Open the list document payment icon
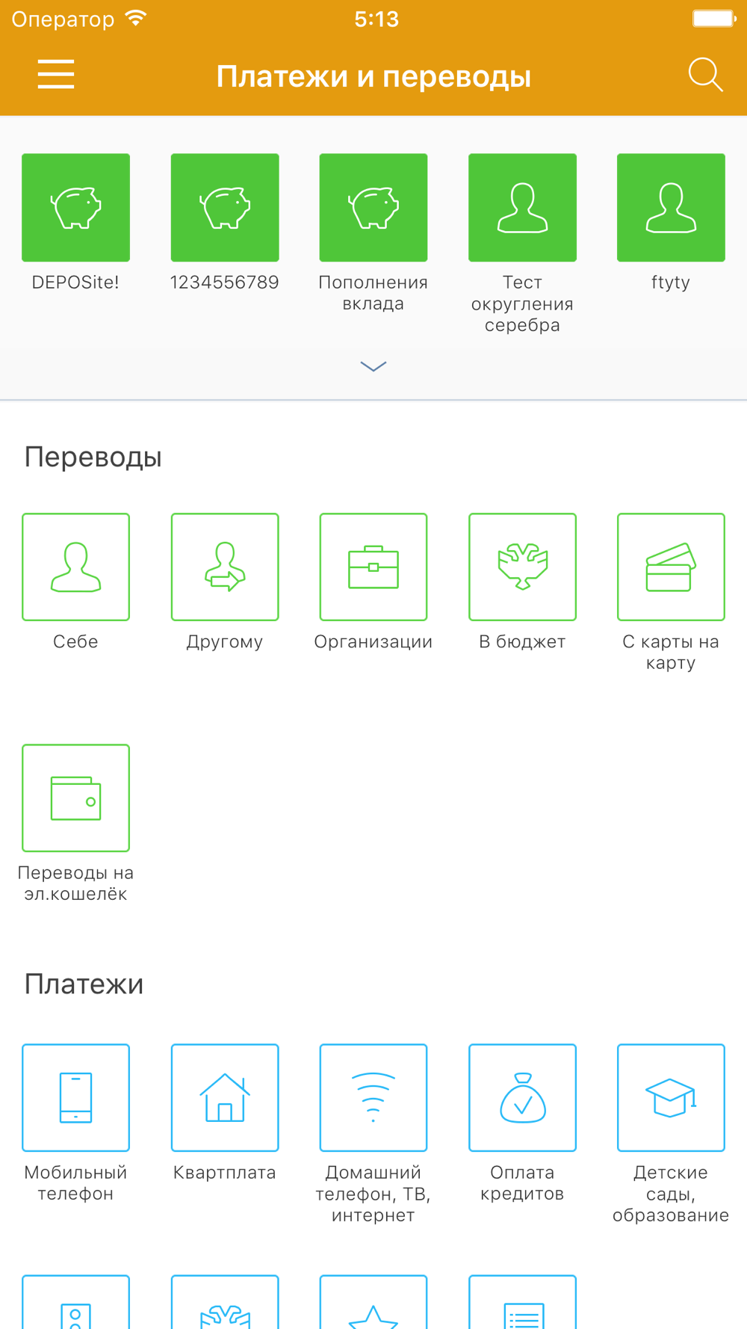747x1329 pixels. click(522, 1302)
